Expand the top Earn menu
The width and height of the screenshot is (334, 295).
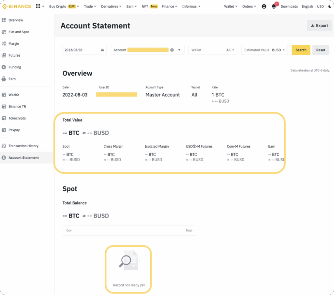tap(131, 7)
